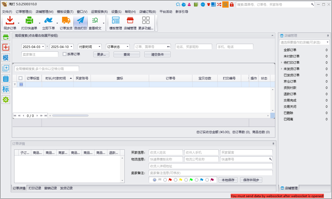Click the 订单发货 truck icon

click(66, 21)
